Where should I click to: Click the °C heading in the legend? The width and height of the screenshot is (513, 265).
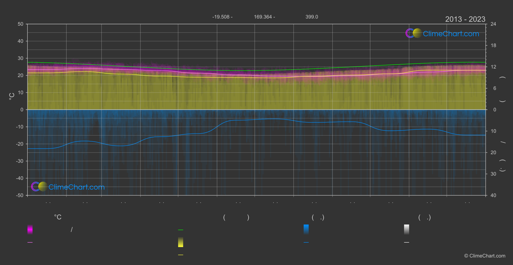[x=58, y=217]
